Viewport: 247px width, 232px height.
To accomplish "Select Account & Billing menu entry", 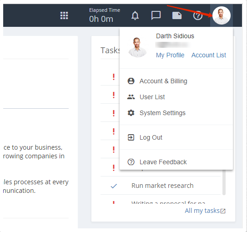I will pyautogui.click(x=176, y=81).
